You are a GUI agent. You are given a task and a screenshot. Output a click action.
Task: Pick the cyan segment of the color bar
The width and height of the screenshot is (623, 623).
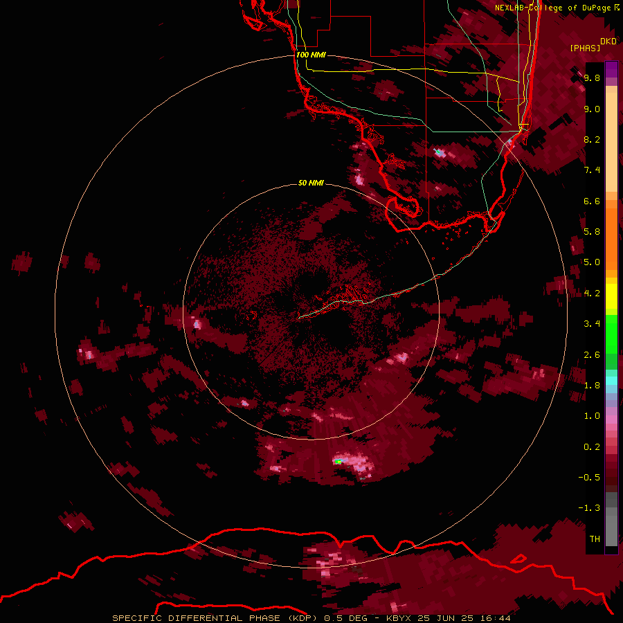pyautogui.click(x=611, y=381)
